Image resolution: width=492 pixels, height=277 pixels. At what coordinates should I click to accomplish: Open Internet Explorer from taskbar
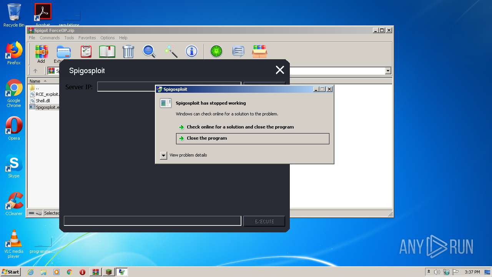30,272
